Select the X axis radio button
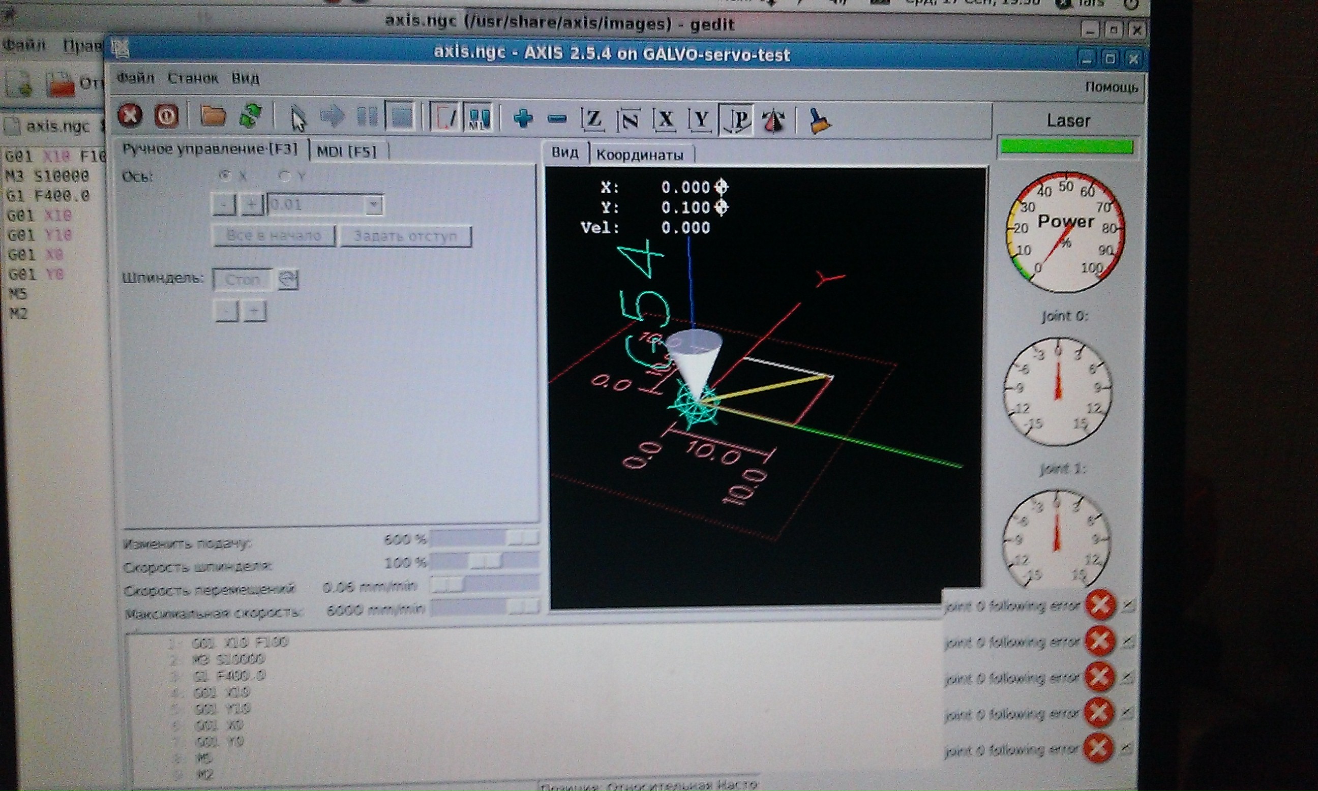The height and width of the screenshot is (791, 1318). 226,175
